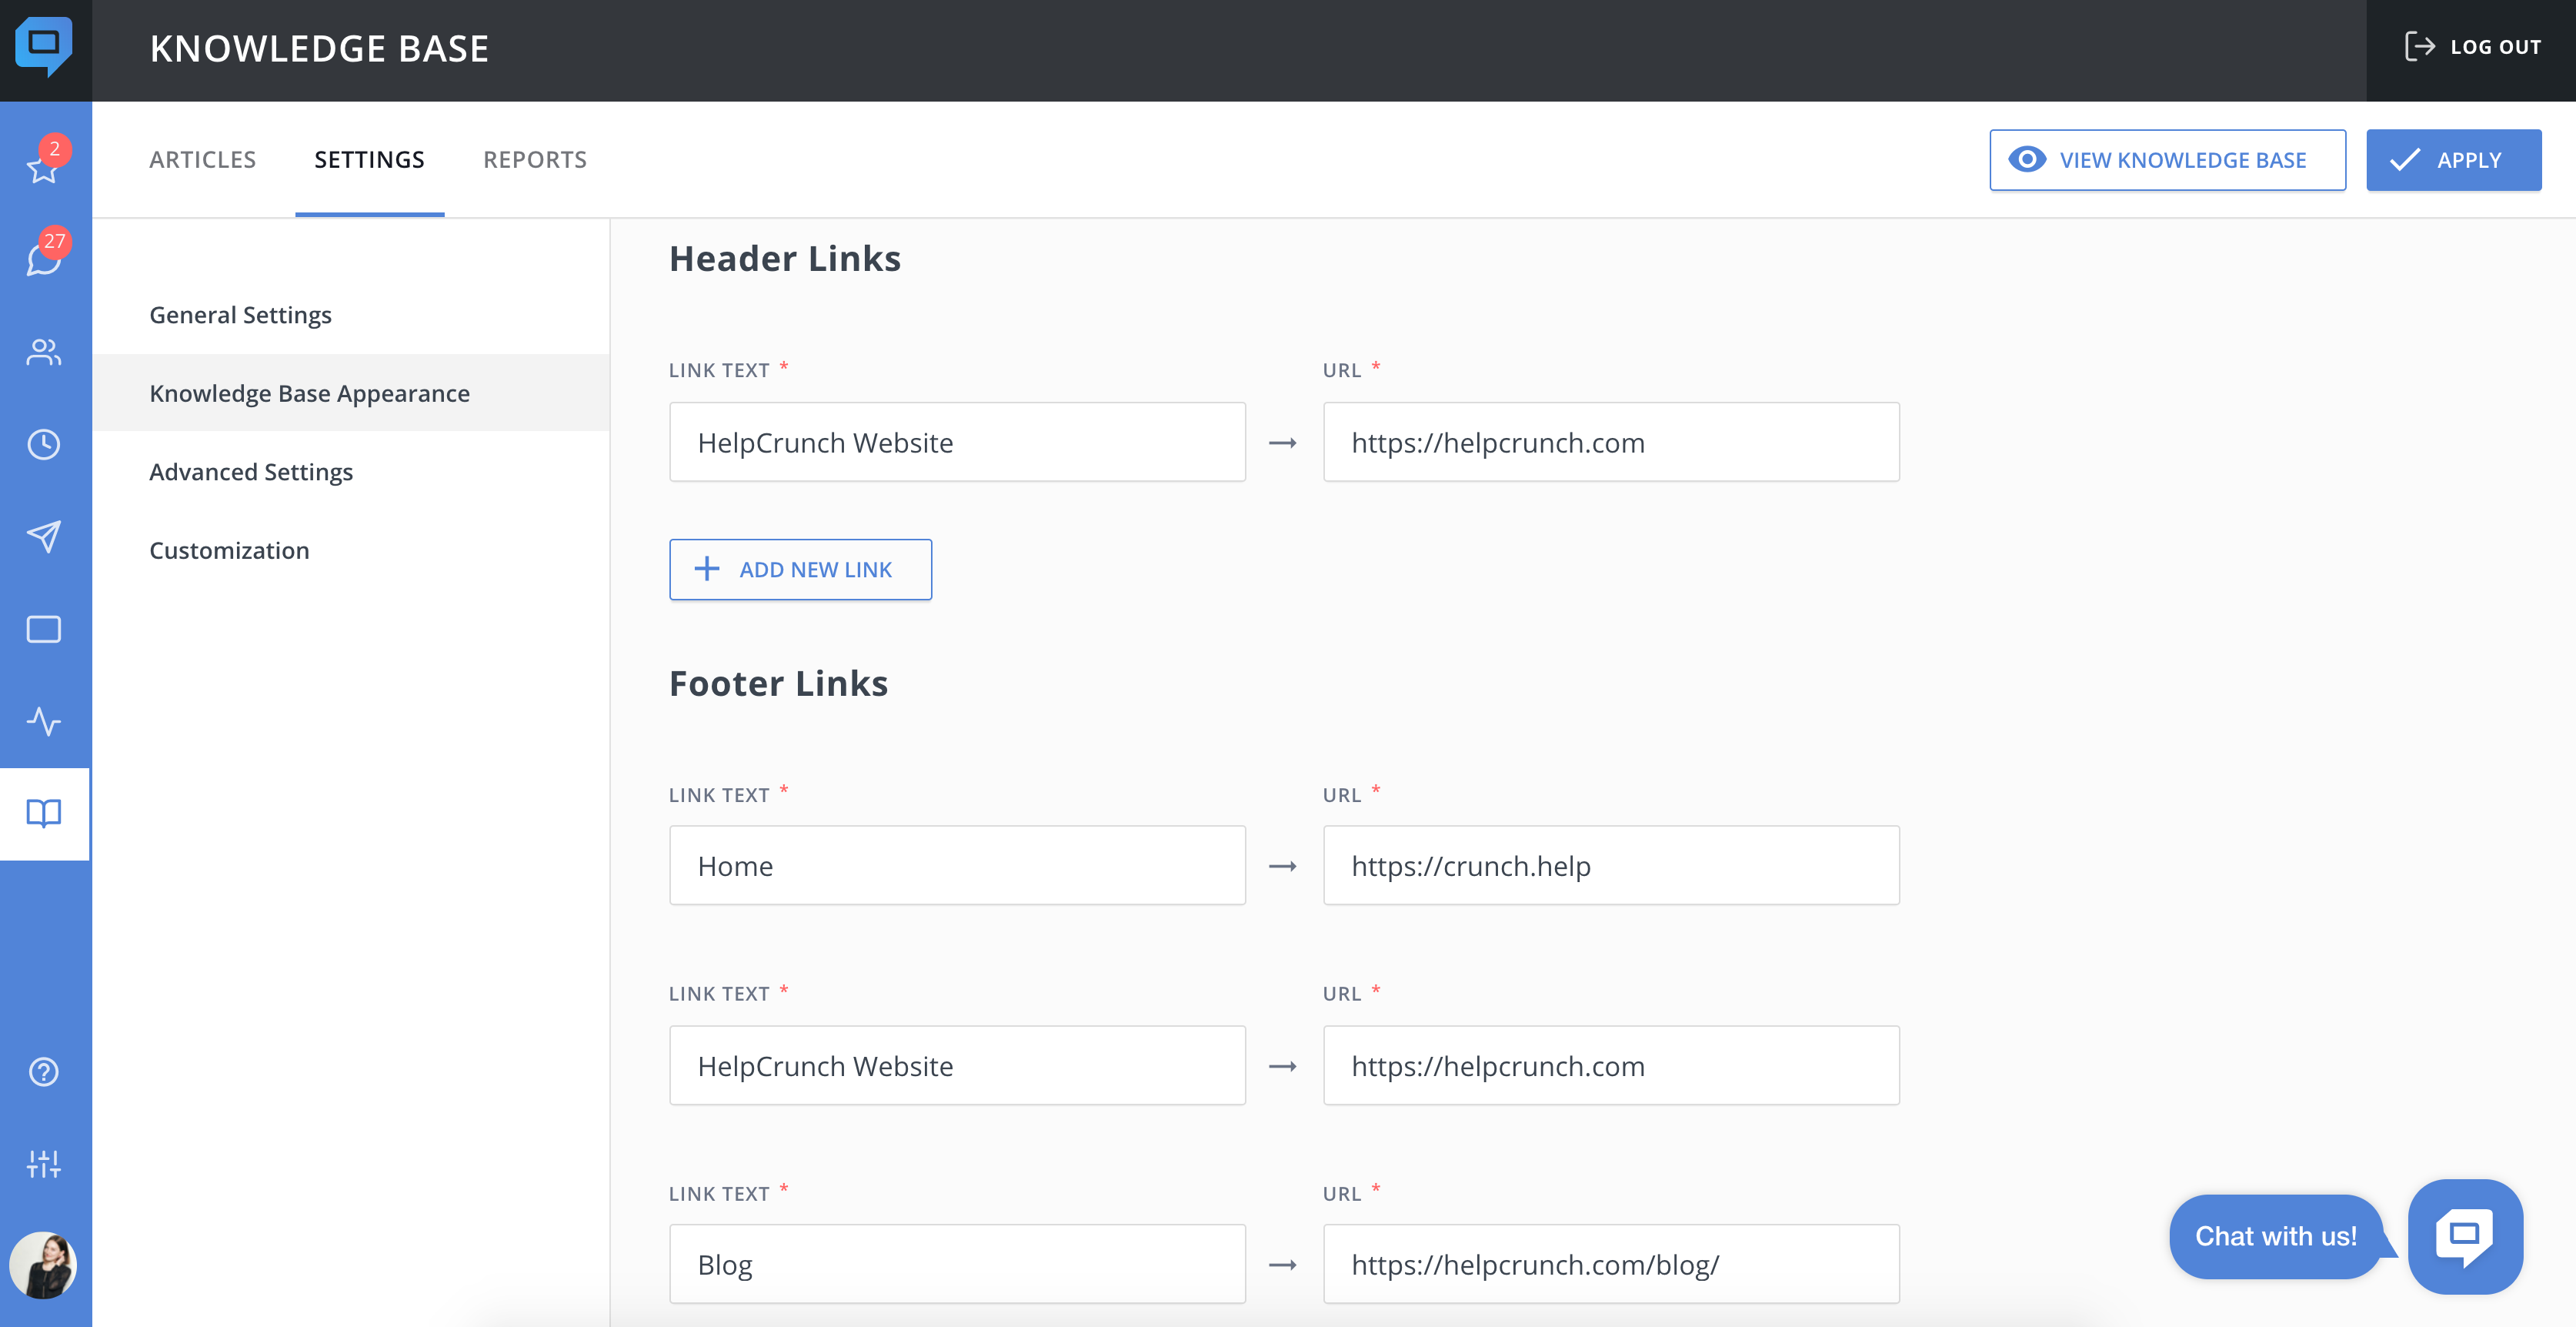Select the knowledge base book icon
The image size is (2576, 1327).
44,814
